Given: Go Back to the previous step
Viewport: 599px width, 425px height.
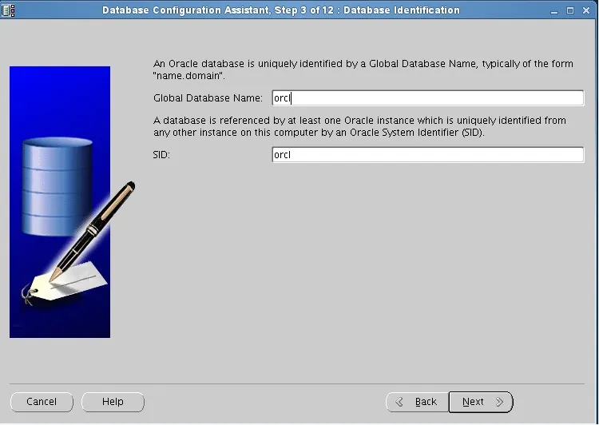Looking at the screenshot, I should pos(417,402).
